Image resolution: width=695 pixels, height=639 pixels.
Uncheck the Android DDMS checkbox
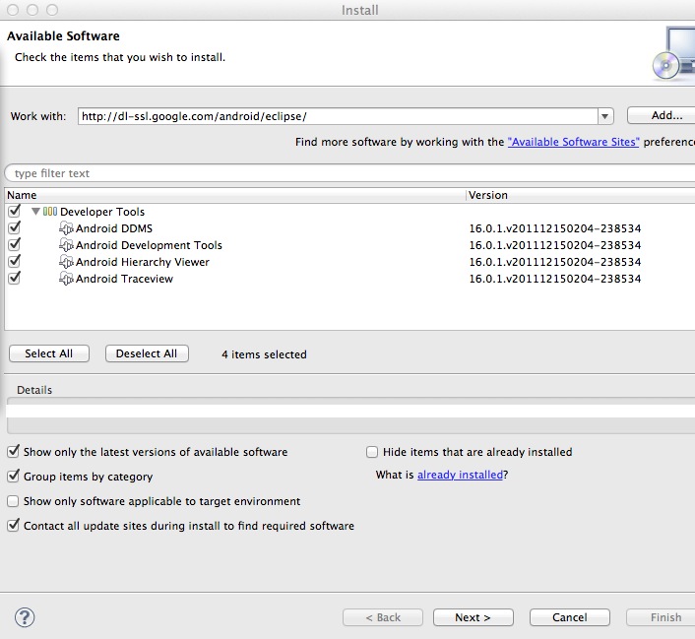(14, 227)
